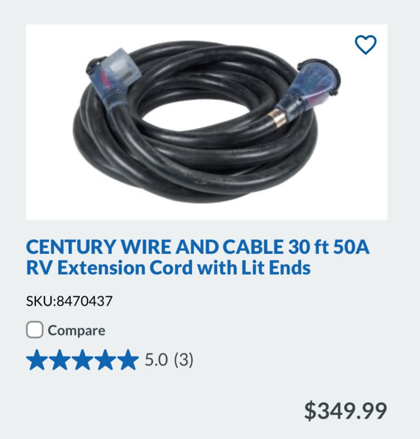Open the 'RV Extension Cord with Lit Ends' title line
The image size is (420, 439).
click(168, 268)
